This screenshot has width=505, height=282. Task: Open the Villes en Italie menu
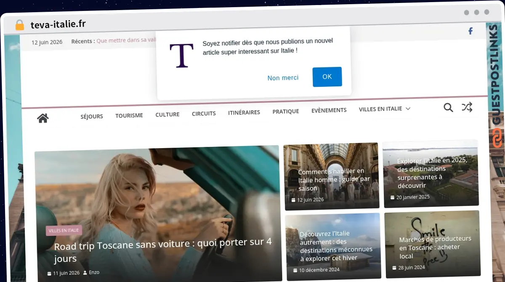[380, 109]
